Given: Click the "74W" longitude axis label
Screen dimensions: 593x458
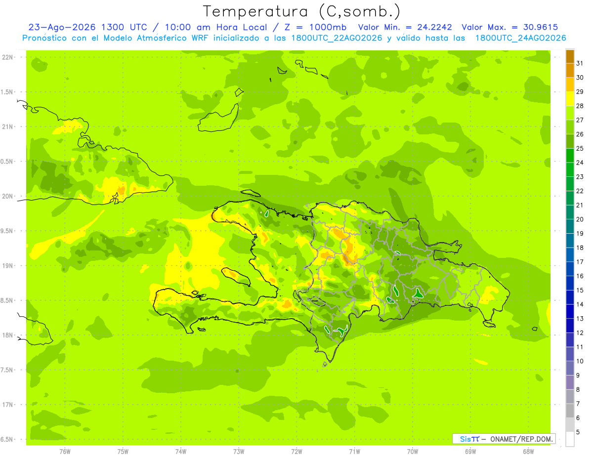Looking at the screenshot, I should coord(181,452).
